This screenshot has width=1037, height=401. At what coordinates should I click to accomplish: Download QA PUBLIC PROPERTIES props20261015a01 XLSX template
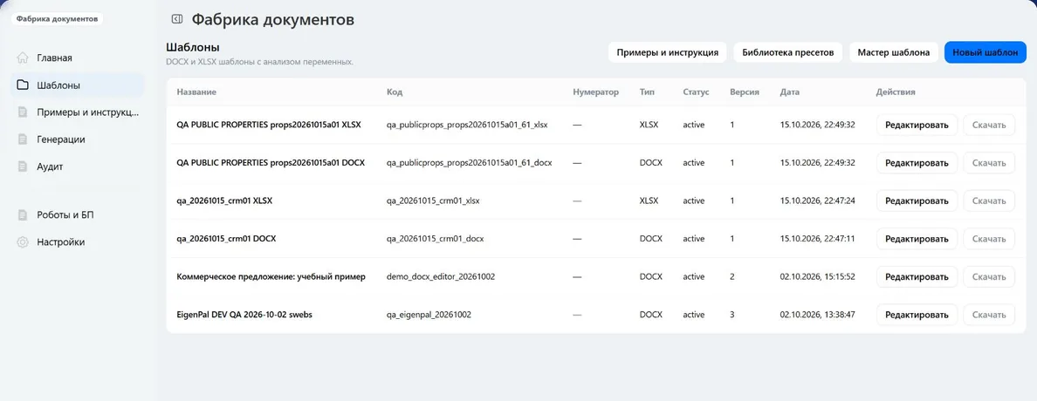[989, 125]
